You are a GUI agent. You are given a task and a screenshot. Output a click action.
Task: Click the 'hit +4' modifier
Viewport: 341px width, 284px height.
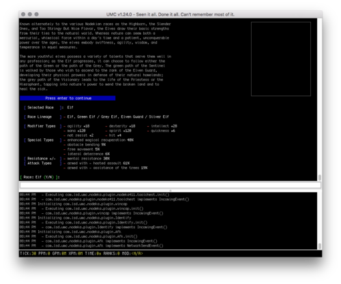115,136
